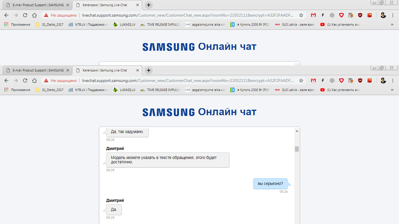
Task: Go back using the lower window's back arrow
Action: (x=6, y=80)
